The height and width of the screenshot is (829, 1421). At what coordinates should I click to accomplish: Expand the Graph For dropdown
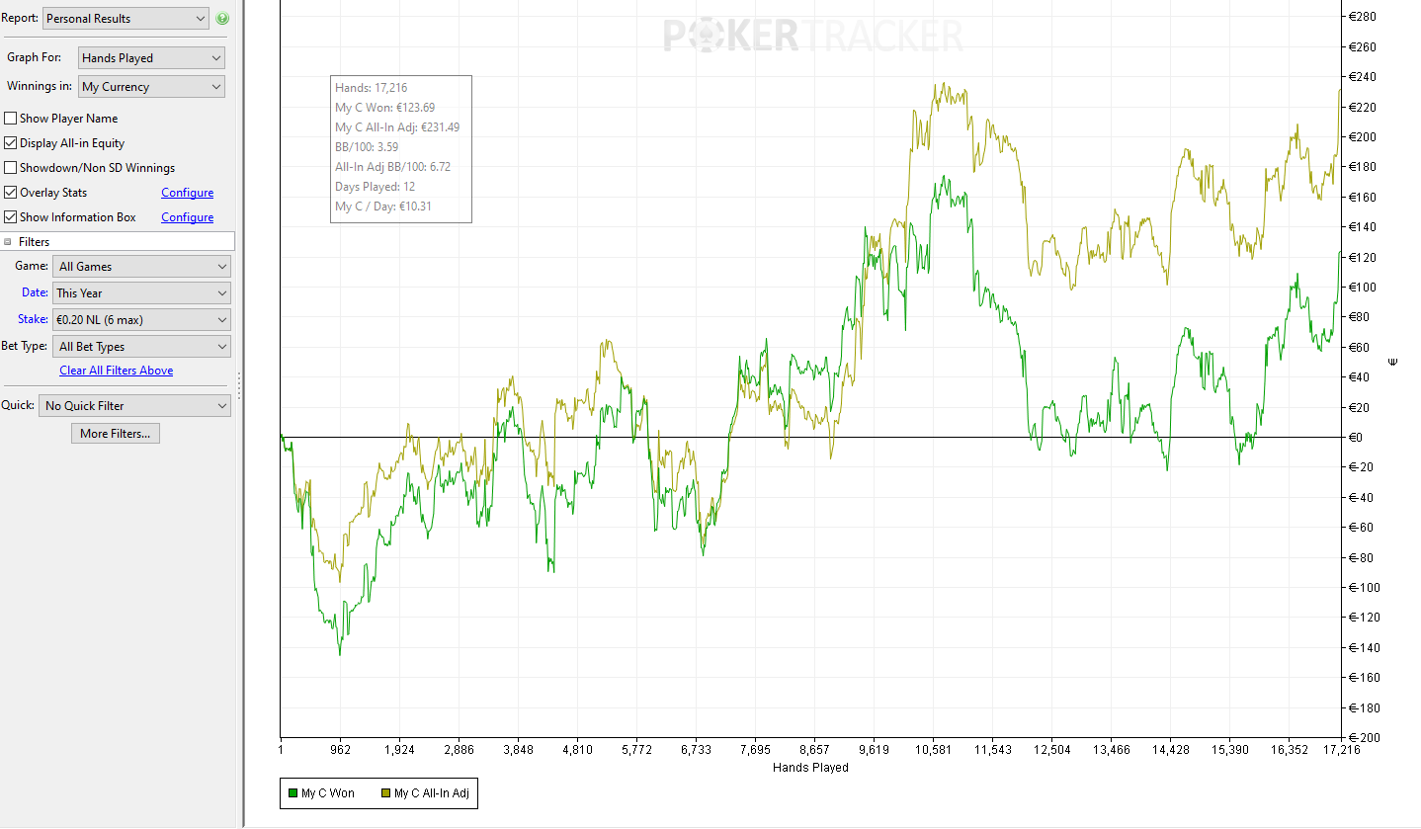tap(152, 58)
